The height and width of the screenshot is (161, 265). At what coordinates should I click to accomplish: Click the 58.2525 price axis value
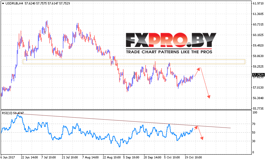258,67
